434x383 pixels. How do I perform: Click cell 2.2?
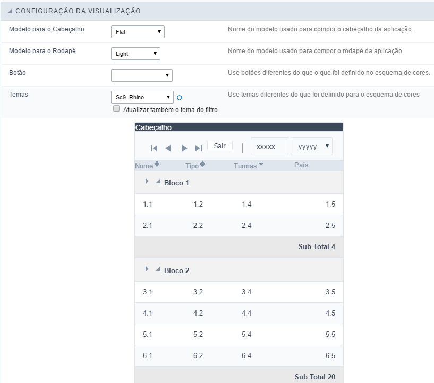click(198, 226)
